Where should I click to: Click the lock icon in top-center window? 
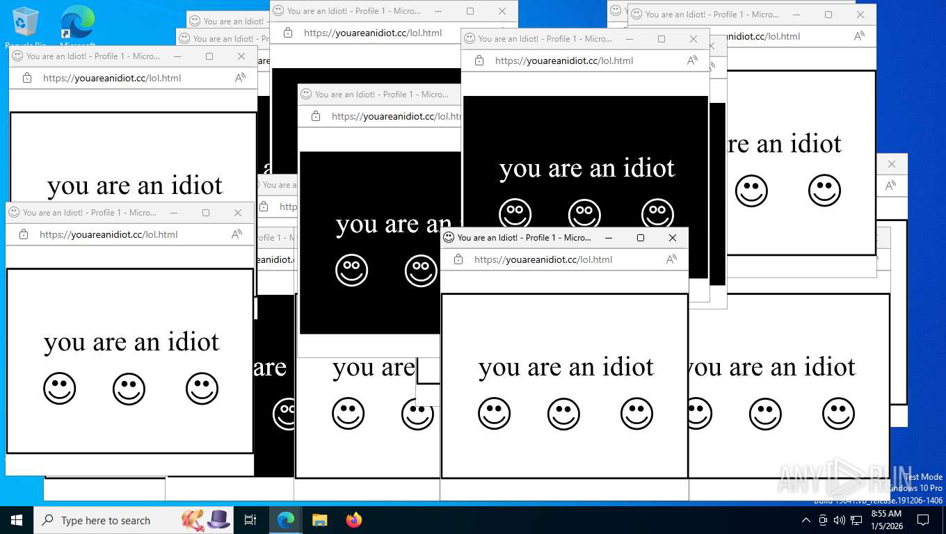tap(288, 33)
